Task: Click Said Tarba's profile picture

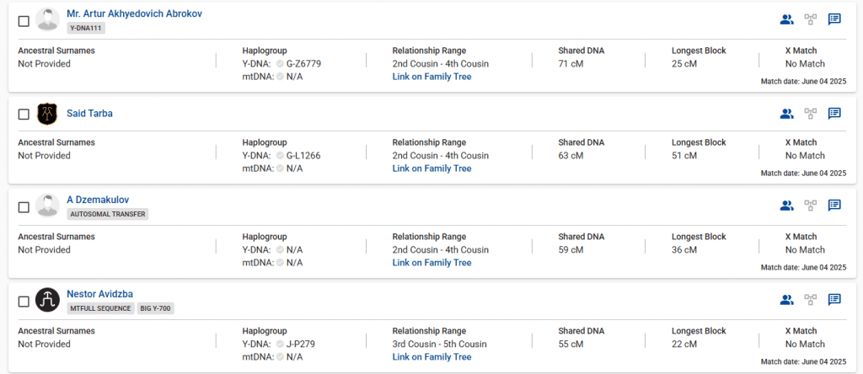Action: (x=48, y=114)
